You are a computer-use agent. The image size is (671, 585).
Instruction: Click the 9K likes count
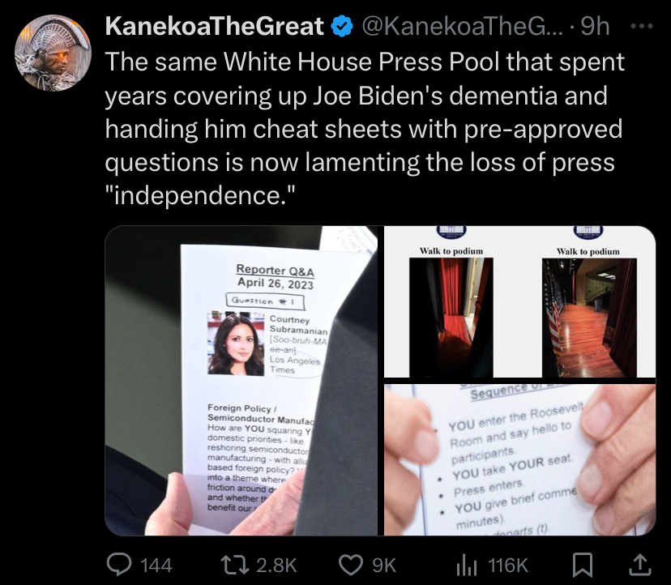coord(384,566)
